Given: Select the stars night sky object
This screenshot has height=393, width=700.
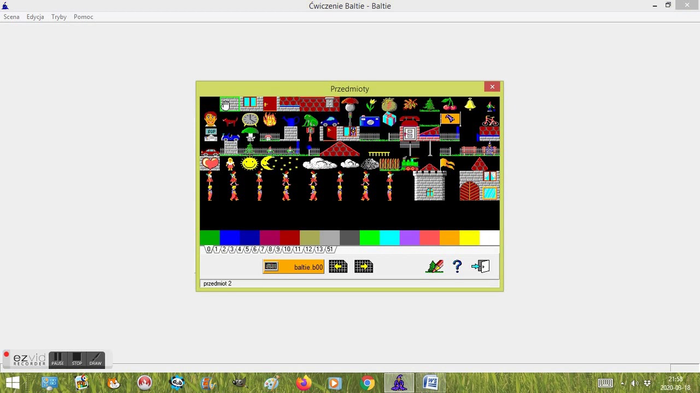Looking at the screenshot, I should (289, 163).
